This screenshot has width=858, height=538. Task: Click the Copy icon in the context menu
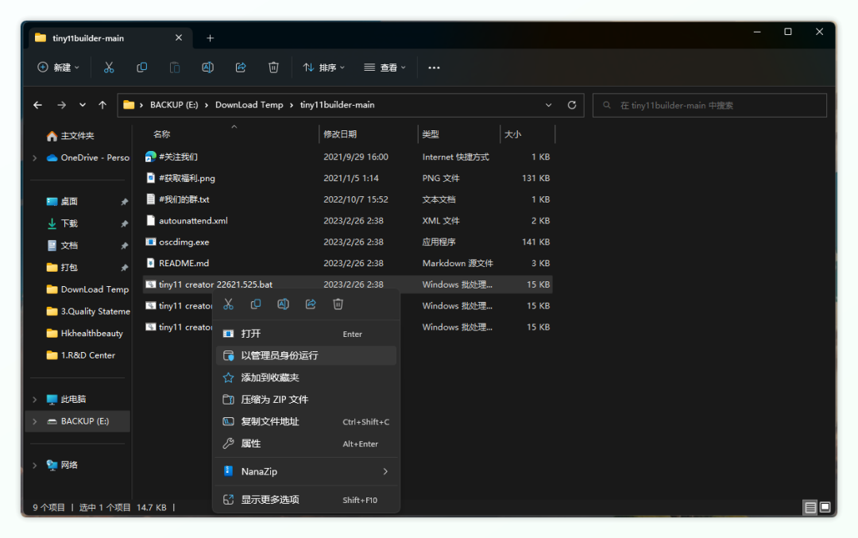[x=256, y=304]
